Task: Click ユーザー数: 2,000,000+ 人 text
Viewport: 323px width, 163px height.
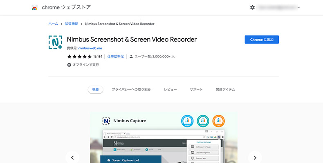Action: click(x=155, y=57)
